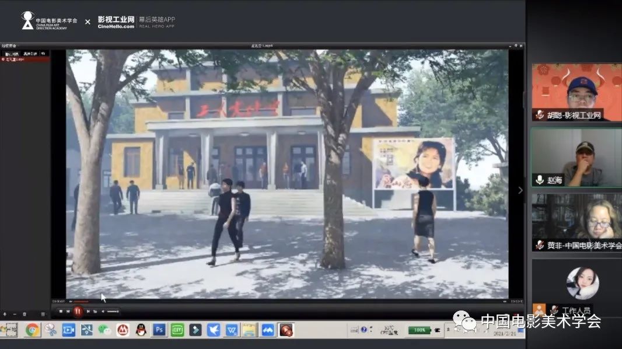Toggle 胡聪-影视工业网 microphone icon
The width and height of the screenshot is (622, 349).
click(540, 115)
